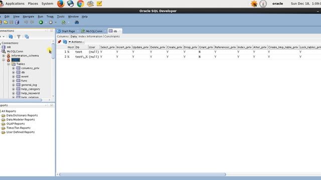The height and width of the screenshot is (180, 321).
Task: Open Data Modeler Reports folder
Action: pos(21,119)
